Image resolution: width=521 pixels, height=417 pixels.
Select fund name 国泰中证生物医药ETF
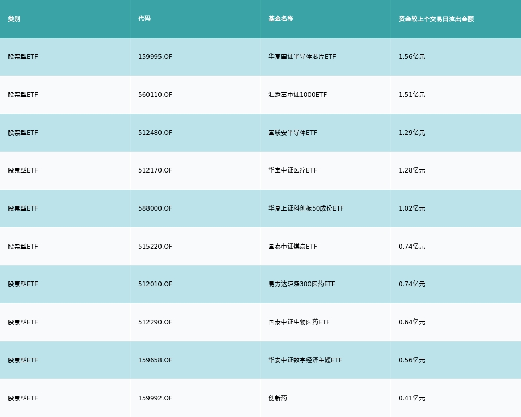point(299,322)
